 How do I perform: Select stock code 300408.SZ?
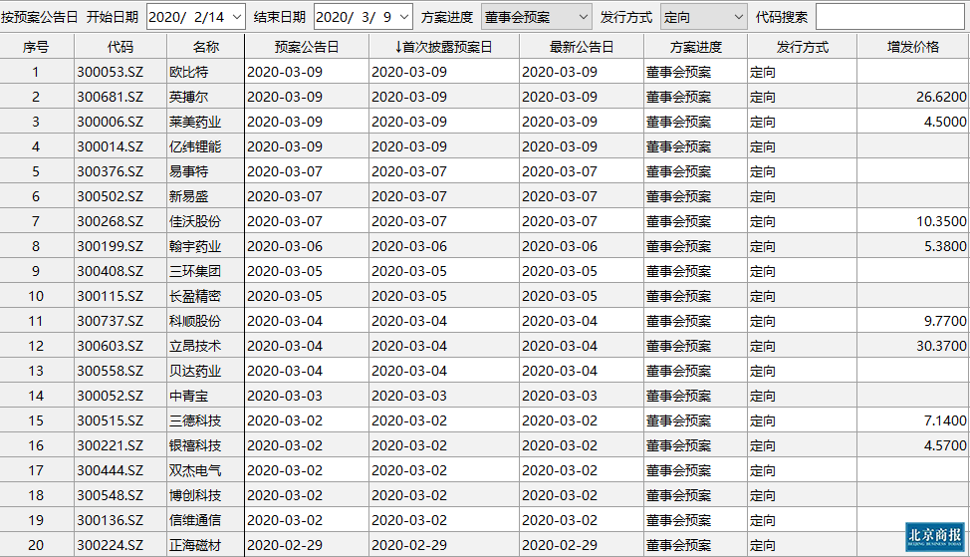click(111, 271)
